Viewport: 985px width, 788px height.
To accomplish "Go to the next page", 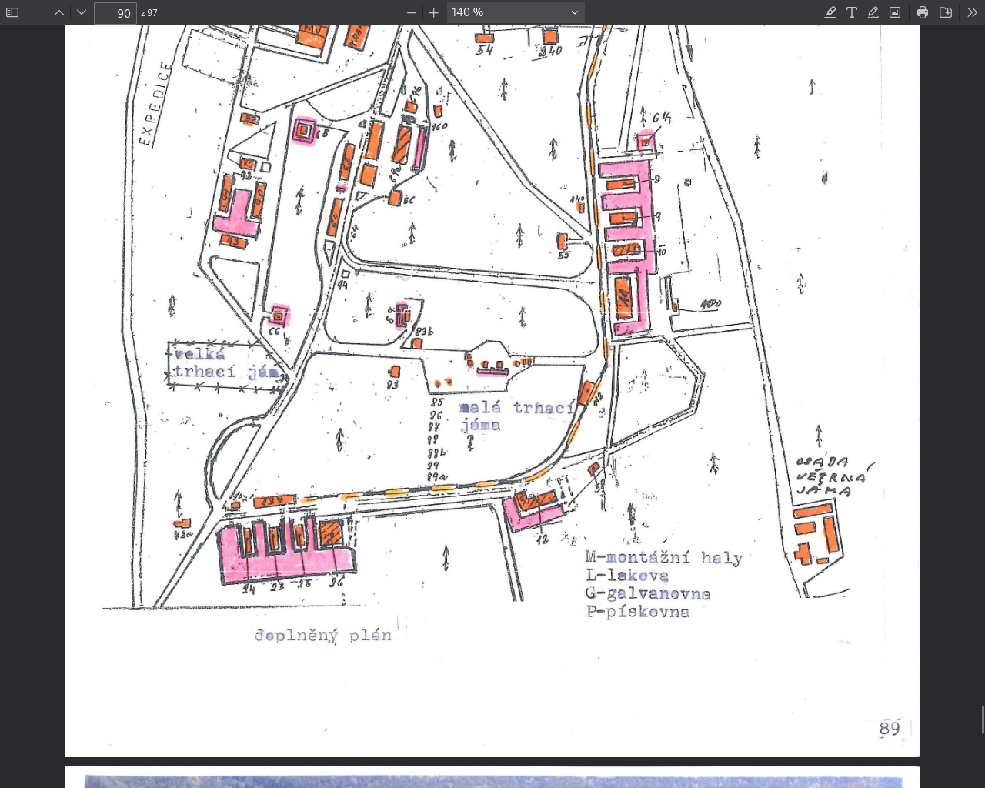I will pyautogui.click(x=82, y=12).
